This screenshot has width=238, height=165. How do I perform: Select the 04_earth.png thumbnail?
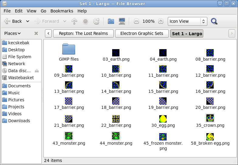(x=163, y=53)
